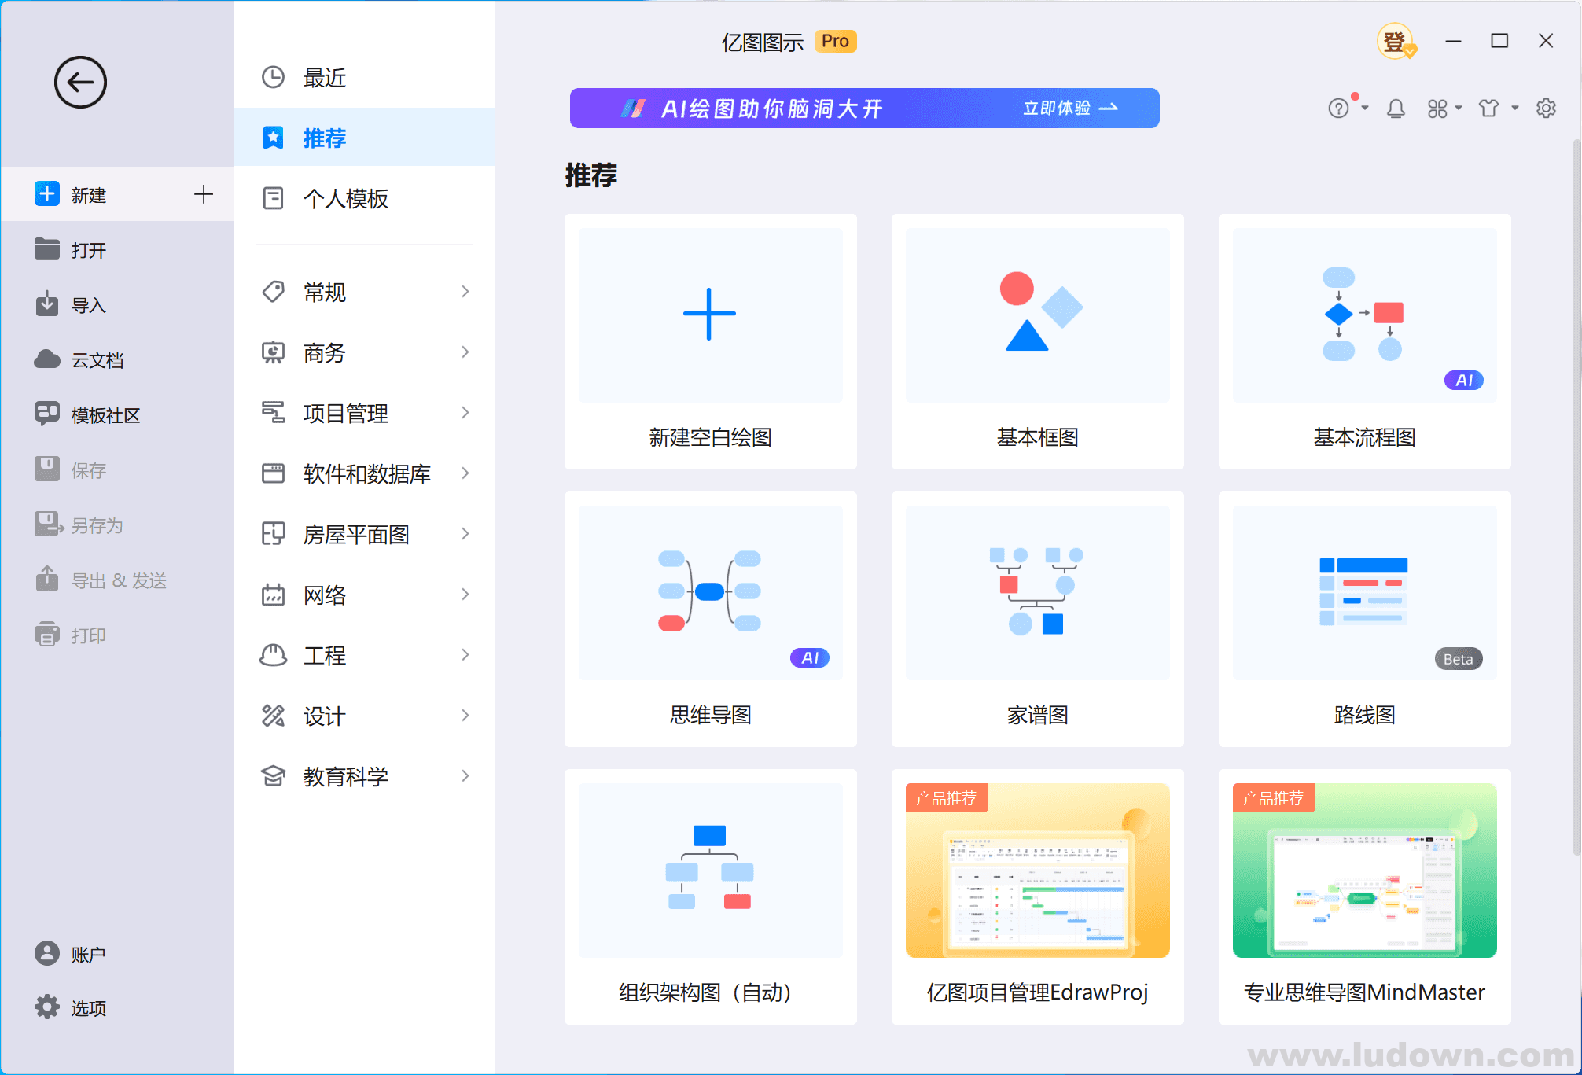The width and height of the screenshot is (1582, 1075).
Task: Open the apps grid dropdown icon
Action: 1444,109
